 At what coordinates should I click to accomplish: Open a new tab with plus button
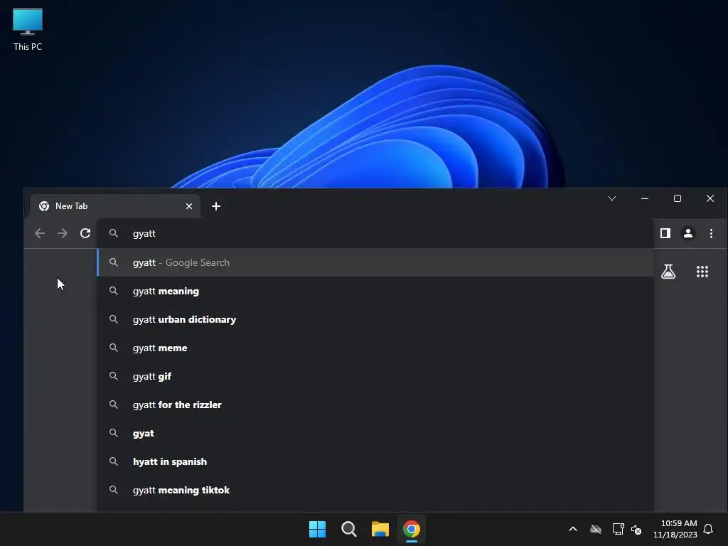tap(216, 206)
